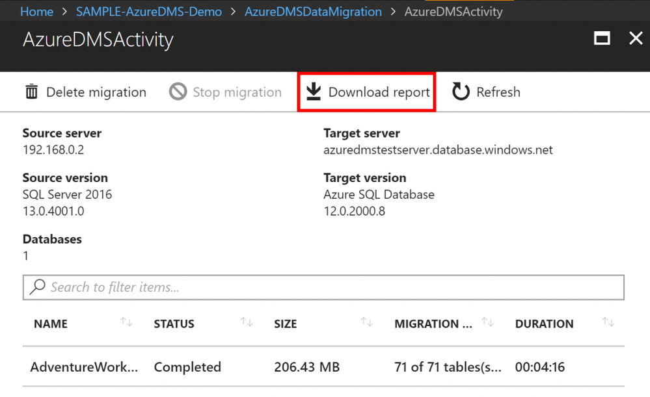The width and height of the screenshot is (650, 397).
Task: Click the AzureDMSActivity blade title
Action: pos(98,40)
